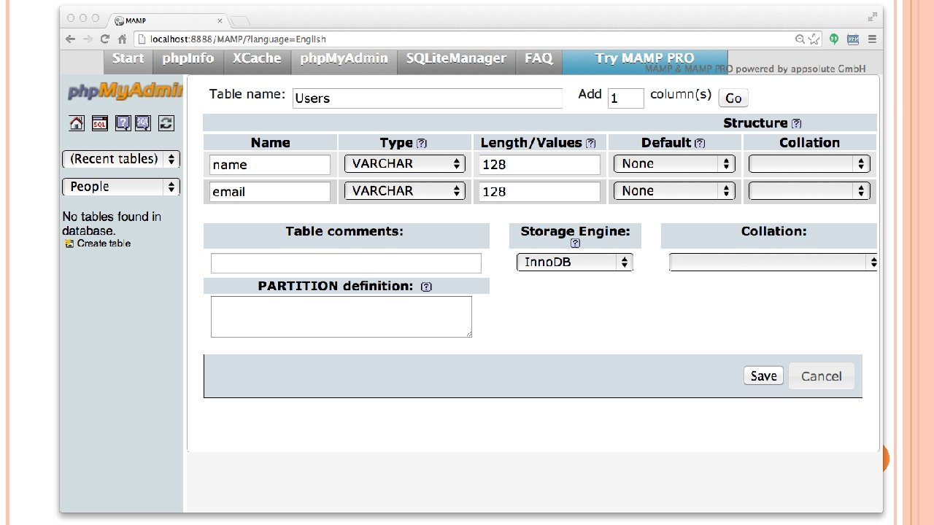This screenshot has height=525, width=934.
Task: Open the InnoDB storage engine dropdown
Action: 574,262
